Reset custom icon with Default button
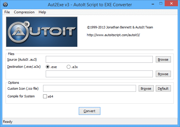The height and width of the screenshot is (127, 180). point(163,89)
